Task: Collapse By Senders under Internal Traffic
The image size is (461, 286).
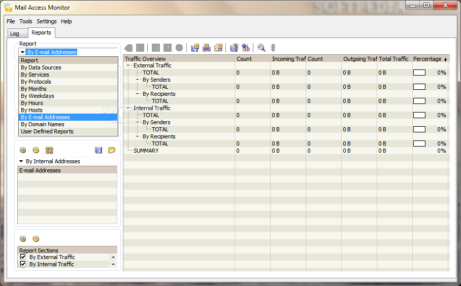Action: (x=138, y=122)
